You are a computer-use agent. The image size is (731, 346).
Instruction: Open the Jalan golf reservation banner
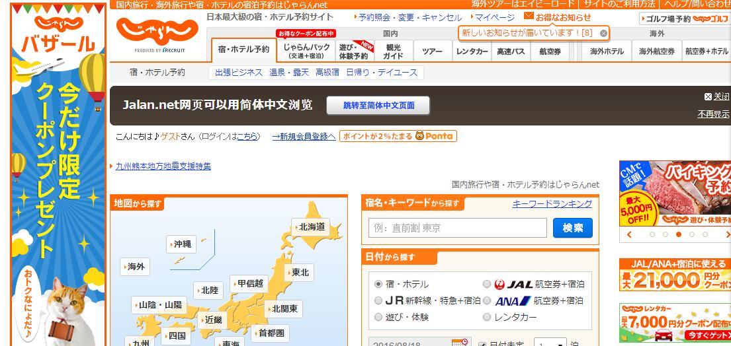pyautogui.click(x=685, y=18)
